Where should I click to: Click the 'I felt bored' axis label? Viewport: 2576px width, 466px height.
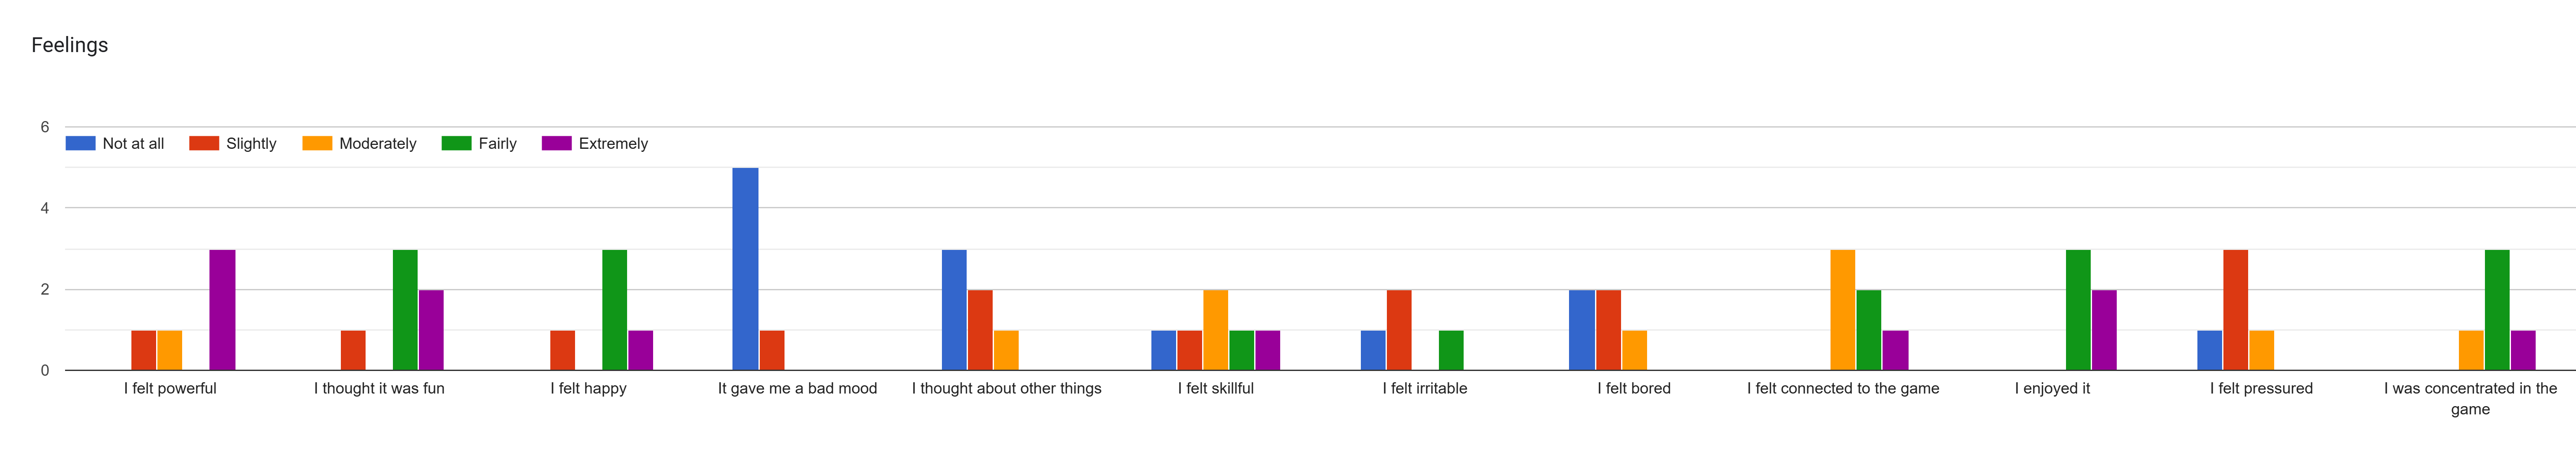coord(1634,388)
